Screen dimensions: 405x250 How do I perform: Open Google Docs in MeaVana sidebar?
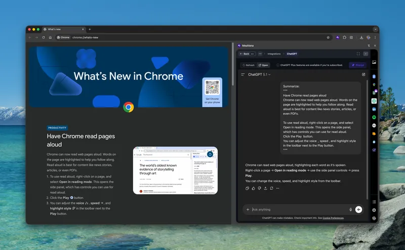pyautogui.click(x=374, y=76)
